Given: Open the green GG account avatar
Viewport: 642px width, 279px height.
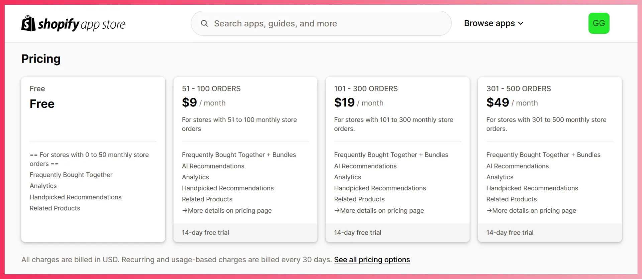Looking at the screenshot, I should pos(599,23).
